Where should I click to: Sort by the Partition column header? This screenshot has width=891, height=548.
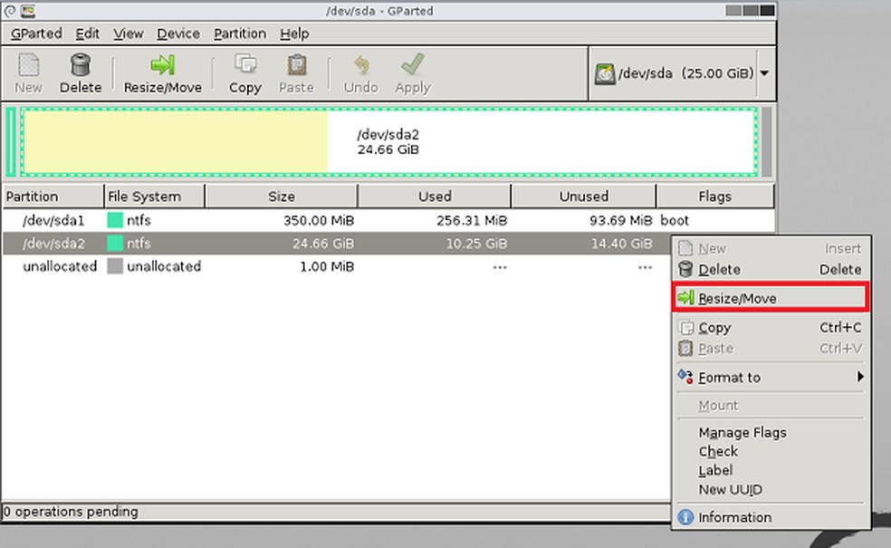pos(53,197)
